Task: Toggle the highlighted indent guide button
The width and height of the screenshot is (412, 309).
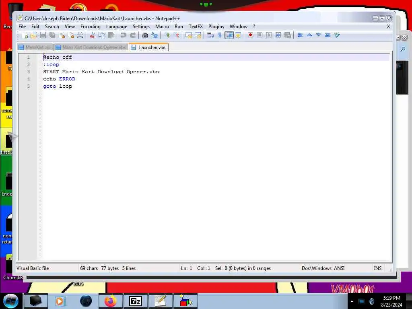Action: pos(229,35)
